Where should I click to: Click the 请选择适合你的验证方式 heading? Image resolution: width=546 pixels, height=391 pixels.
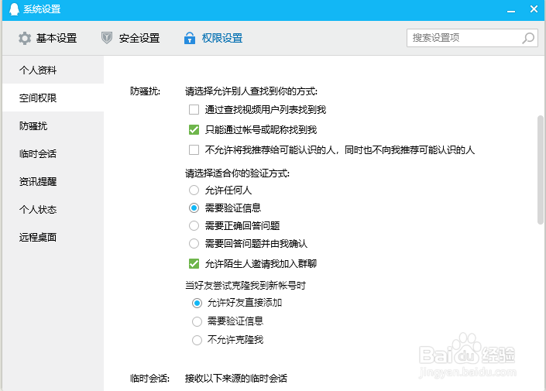[x=238, y=173]
